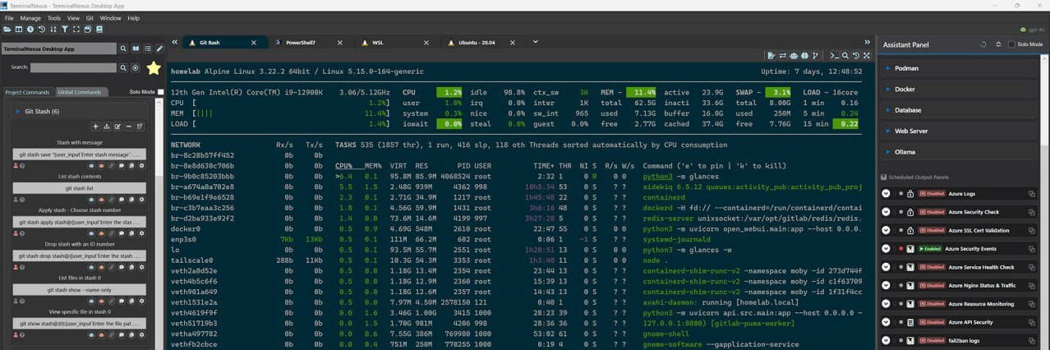The height and width of the screenshot is (350, 1050).
Task: Click the copy icon on Azure Security Events row
Action: (1032, 249)
